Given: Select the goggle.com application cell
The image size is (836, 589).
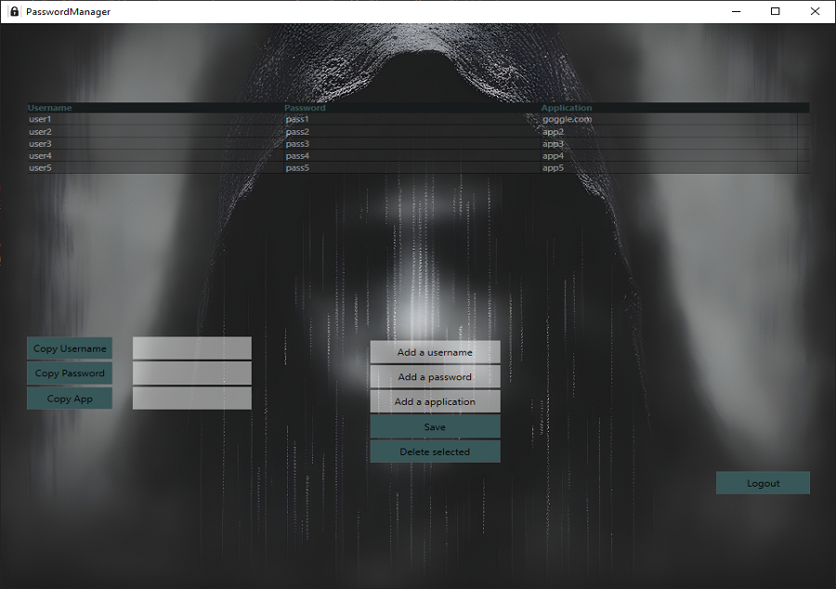Looking at the screenshot, I should coord(567,119).
